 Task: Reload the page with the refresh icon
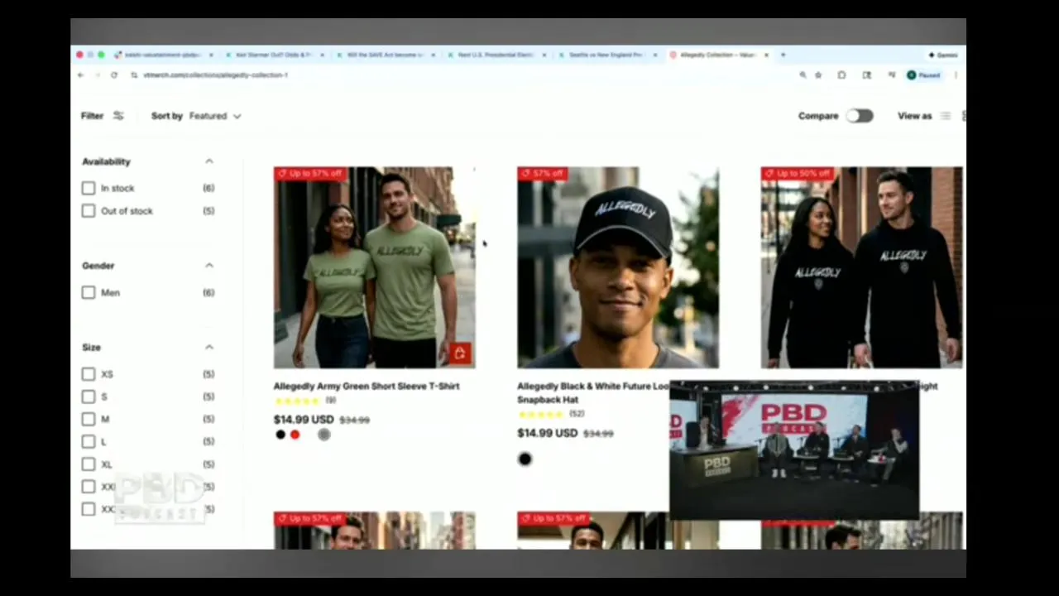pos(113,75)
